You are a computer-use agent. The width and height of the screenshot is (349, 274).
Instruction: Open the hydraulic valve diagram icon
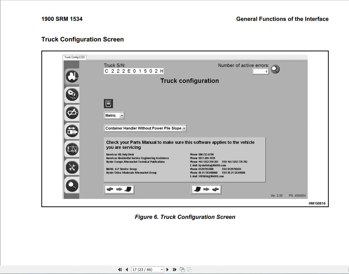click(x=72, y=149)
